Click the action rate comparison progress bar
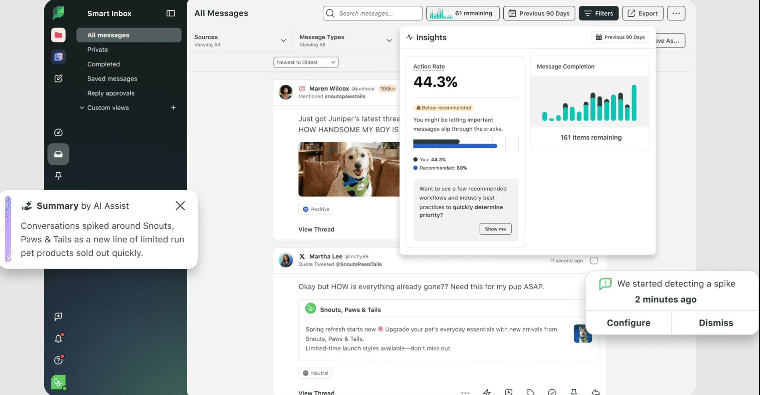This screenshot has width=760, height=395. [455, 143]
